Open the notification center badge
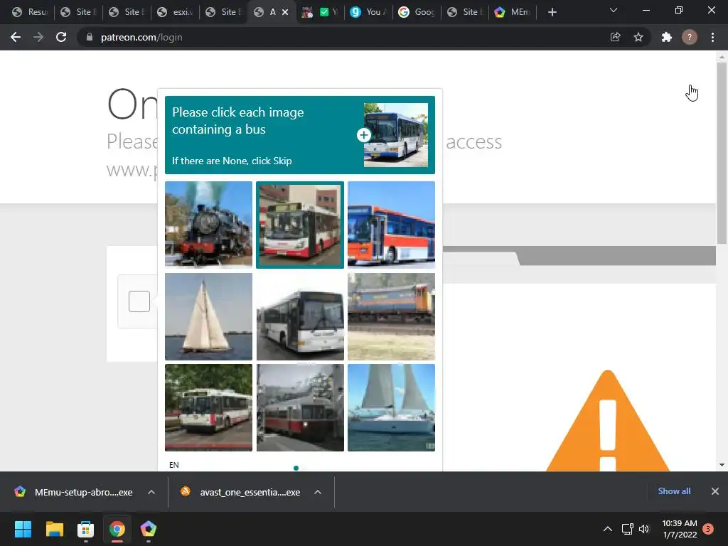 point(708,529)
